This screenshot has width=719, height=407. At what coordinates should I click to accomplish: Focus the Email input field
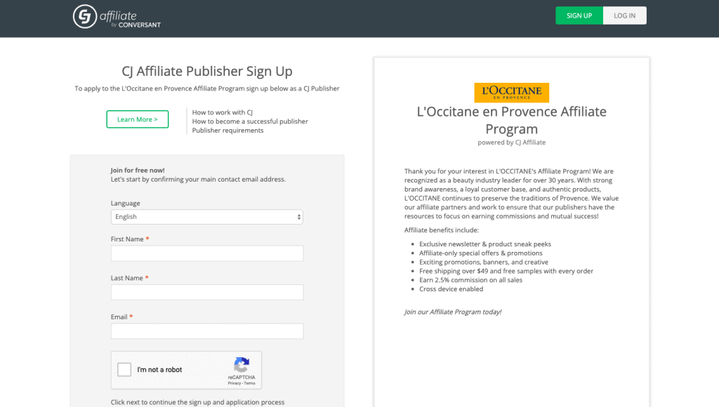pyautogui.click(x=207, y=331)
